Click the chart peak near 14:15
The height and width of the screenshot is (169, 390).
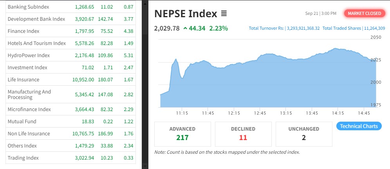[x=336, y=49]
